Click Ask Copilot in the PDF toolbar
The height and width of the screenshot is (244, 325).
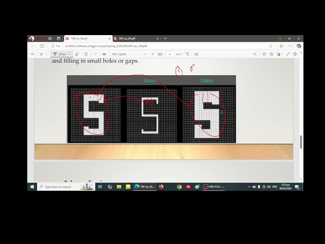[119, 54]
